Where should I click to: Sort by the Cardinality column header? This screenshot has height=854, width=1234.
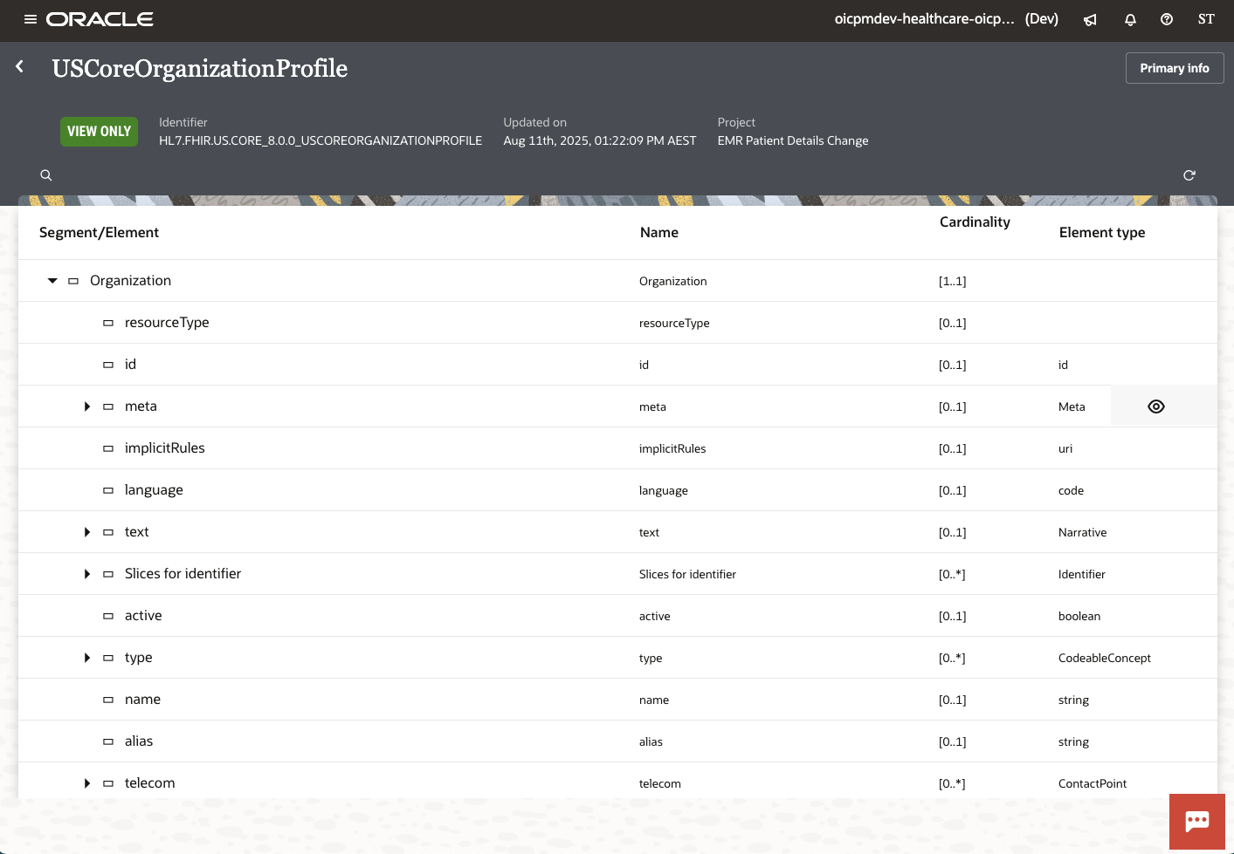click(x=975, y=222)
